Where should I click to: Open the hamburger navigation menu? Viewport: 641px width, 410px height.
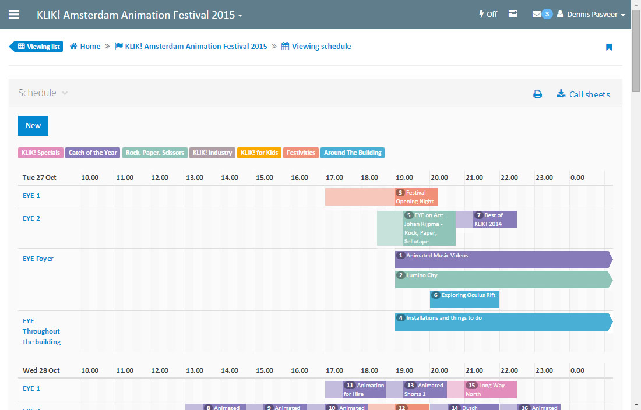(14, 15)
